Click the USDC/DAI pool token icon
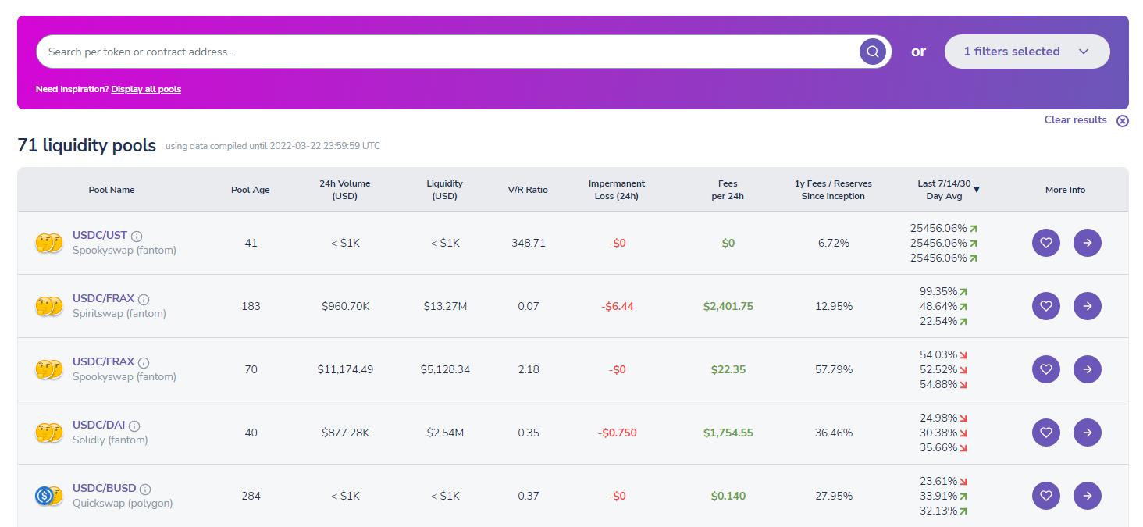1143x527 pixels. [48, 433]
